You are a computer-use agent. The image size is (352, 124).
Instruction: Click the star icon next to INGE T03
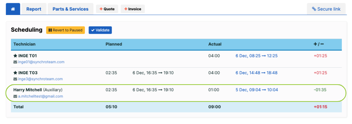15,73
